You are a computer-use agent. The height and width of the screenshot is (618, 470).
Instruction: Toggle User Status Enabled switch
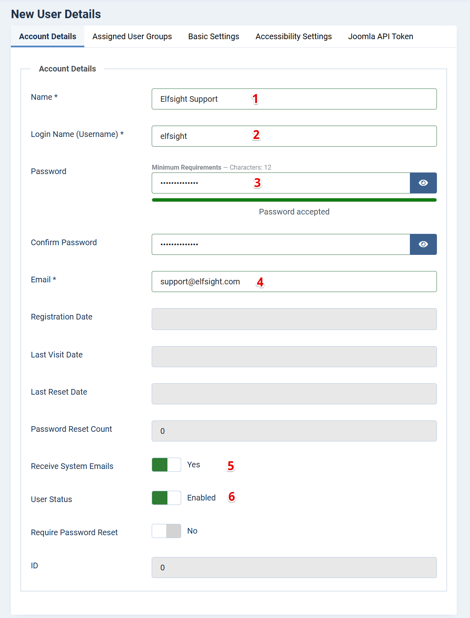(166, 498)
